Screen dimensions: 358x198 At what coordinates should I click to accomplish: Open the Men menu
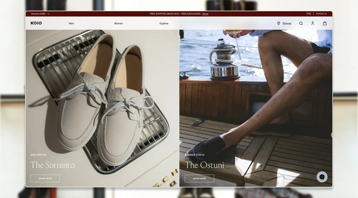[x=71, y=23]
